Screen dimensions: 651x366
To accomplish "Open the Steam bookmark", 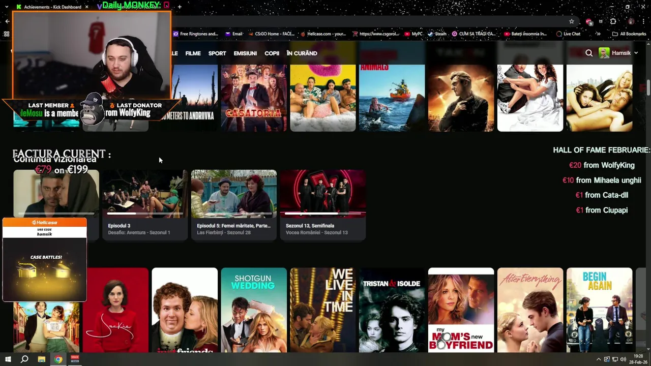I will pos(437,34).
